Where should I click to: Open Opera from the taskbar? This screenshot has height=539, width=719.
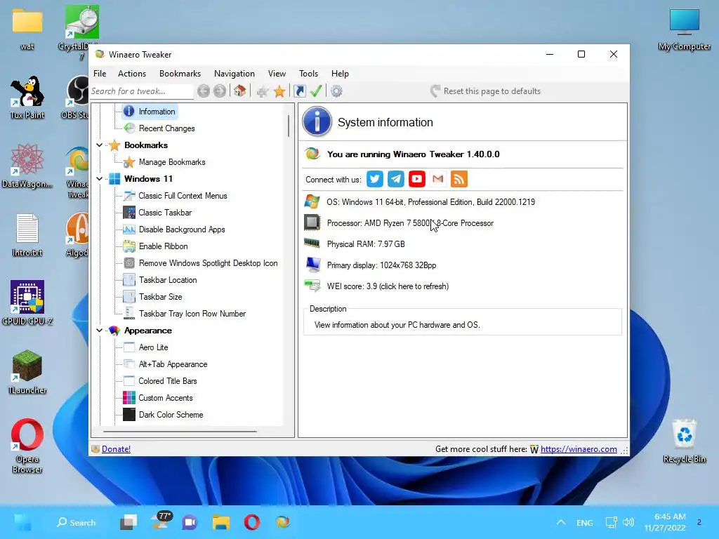252,522
